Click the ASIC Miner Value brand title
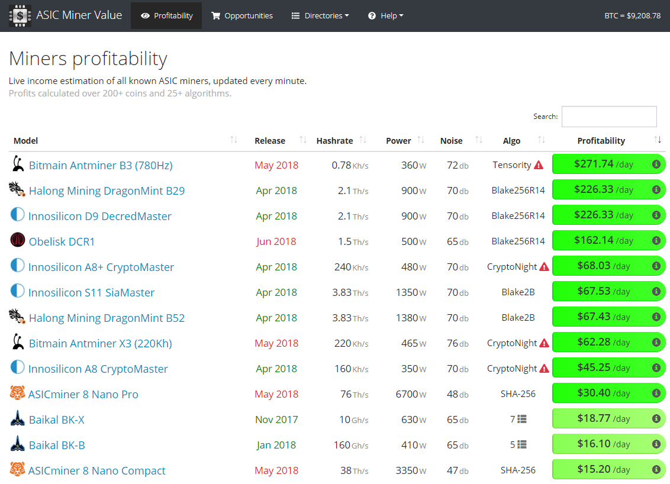Viewport: 670px width, 484px height. [79, 15]
